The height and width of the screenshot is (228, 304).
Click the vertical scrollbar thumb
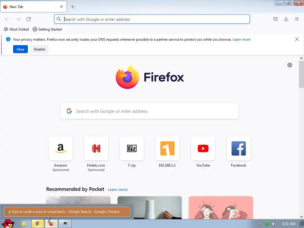click(301, 74)
